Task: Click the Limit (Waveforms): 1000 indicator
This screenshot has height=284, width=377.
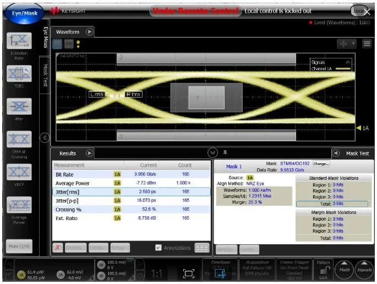Action: coord(339,23)
